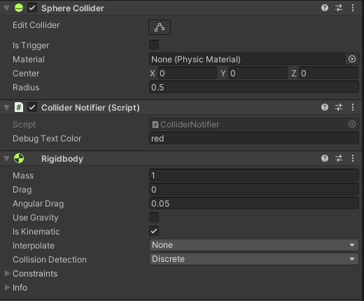
Task: Open Sphere Collider presets icon
Action: [339, 8]
